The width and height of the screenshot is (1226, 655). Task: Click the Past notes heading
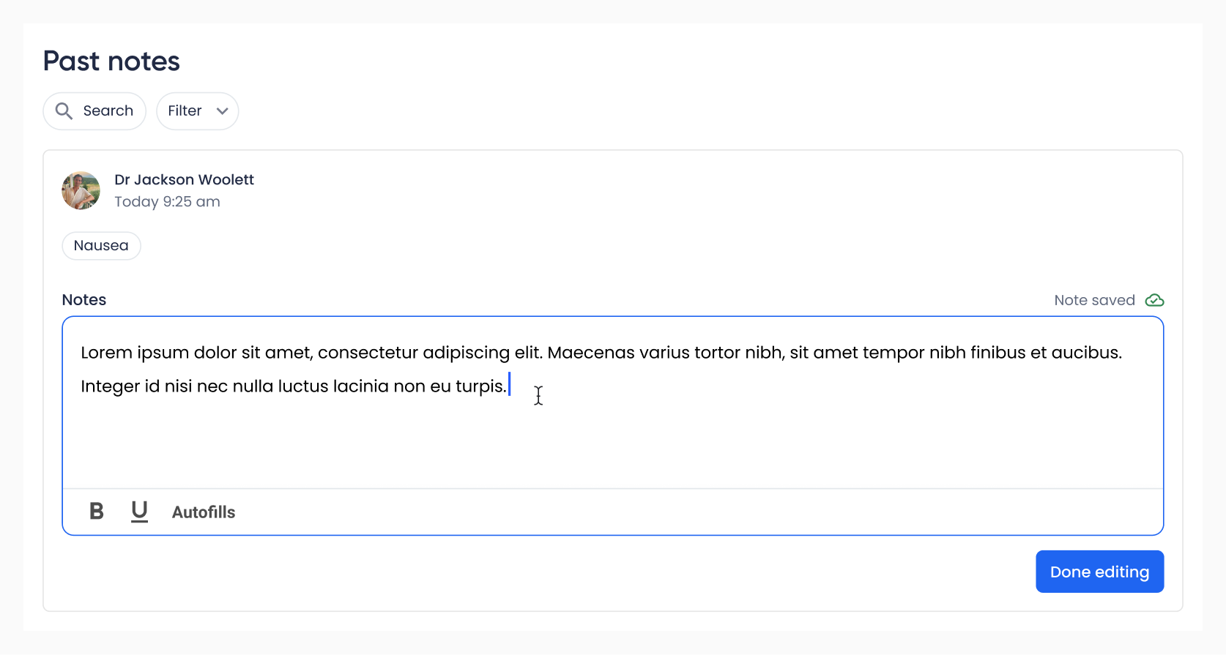coord(111,61)
